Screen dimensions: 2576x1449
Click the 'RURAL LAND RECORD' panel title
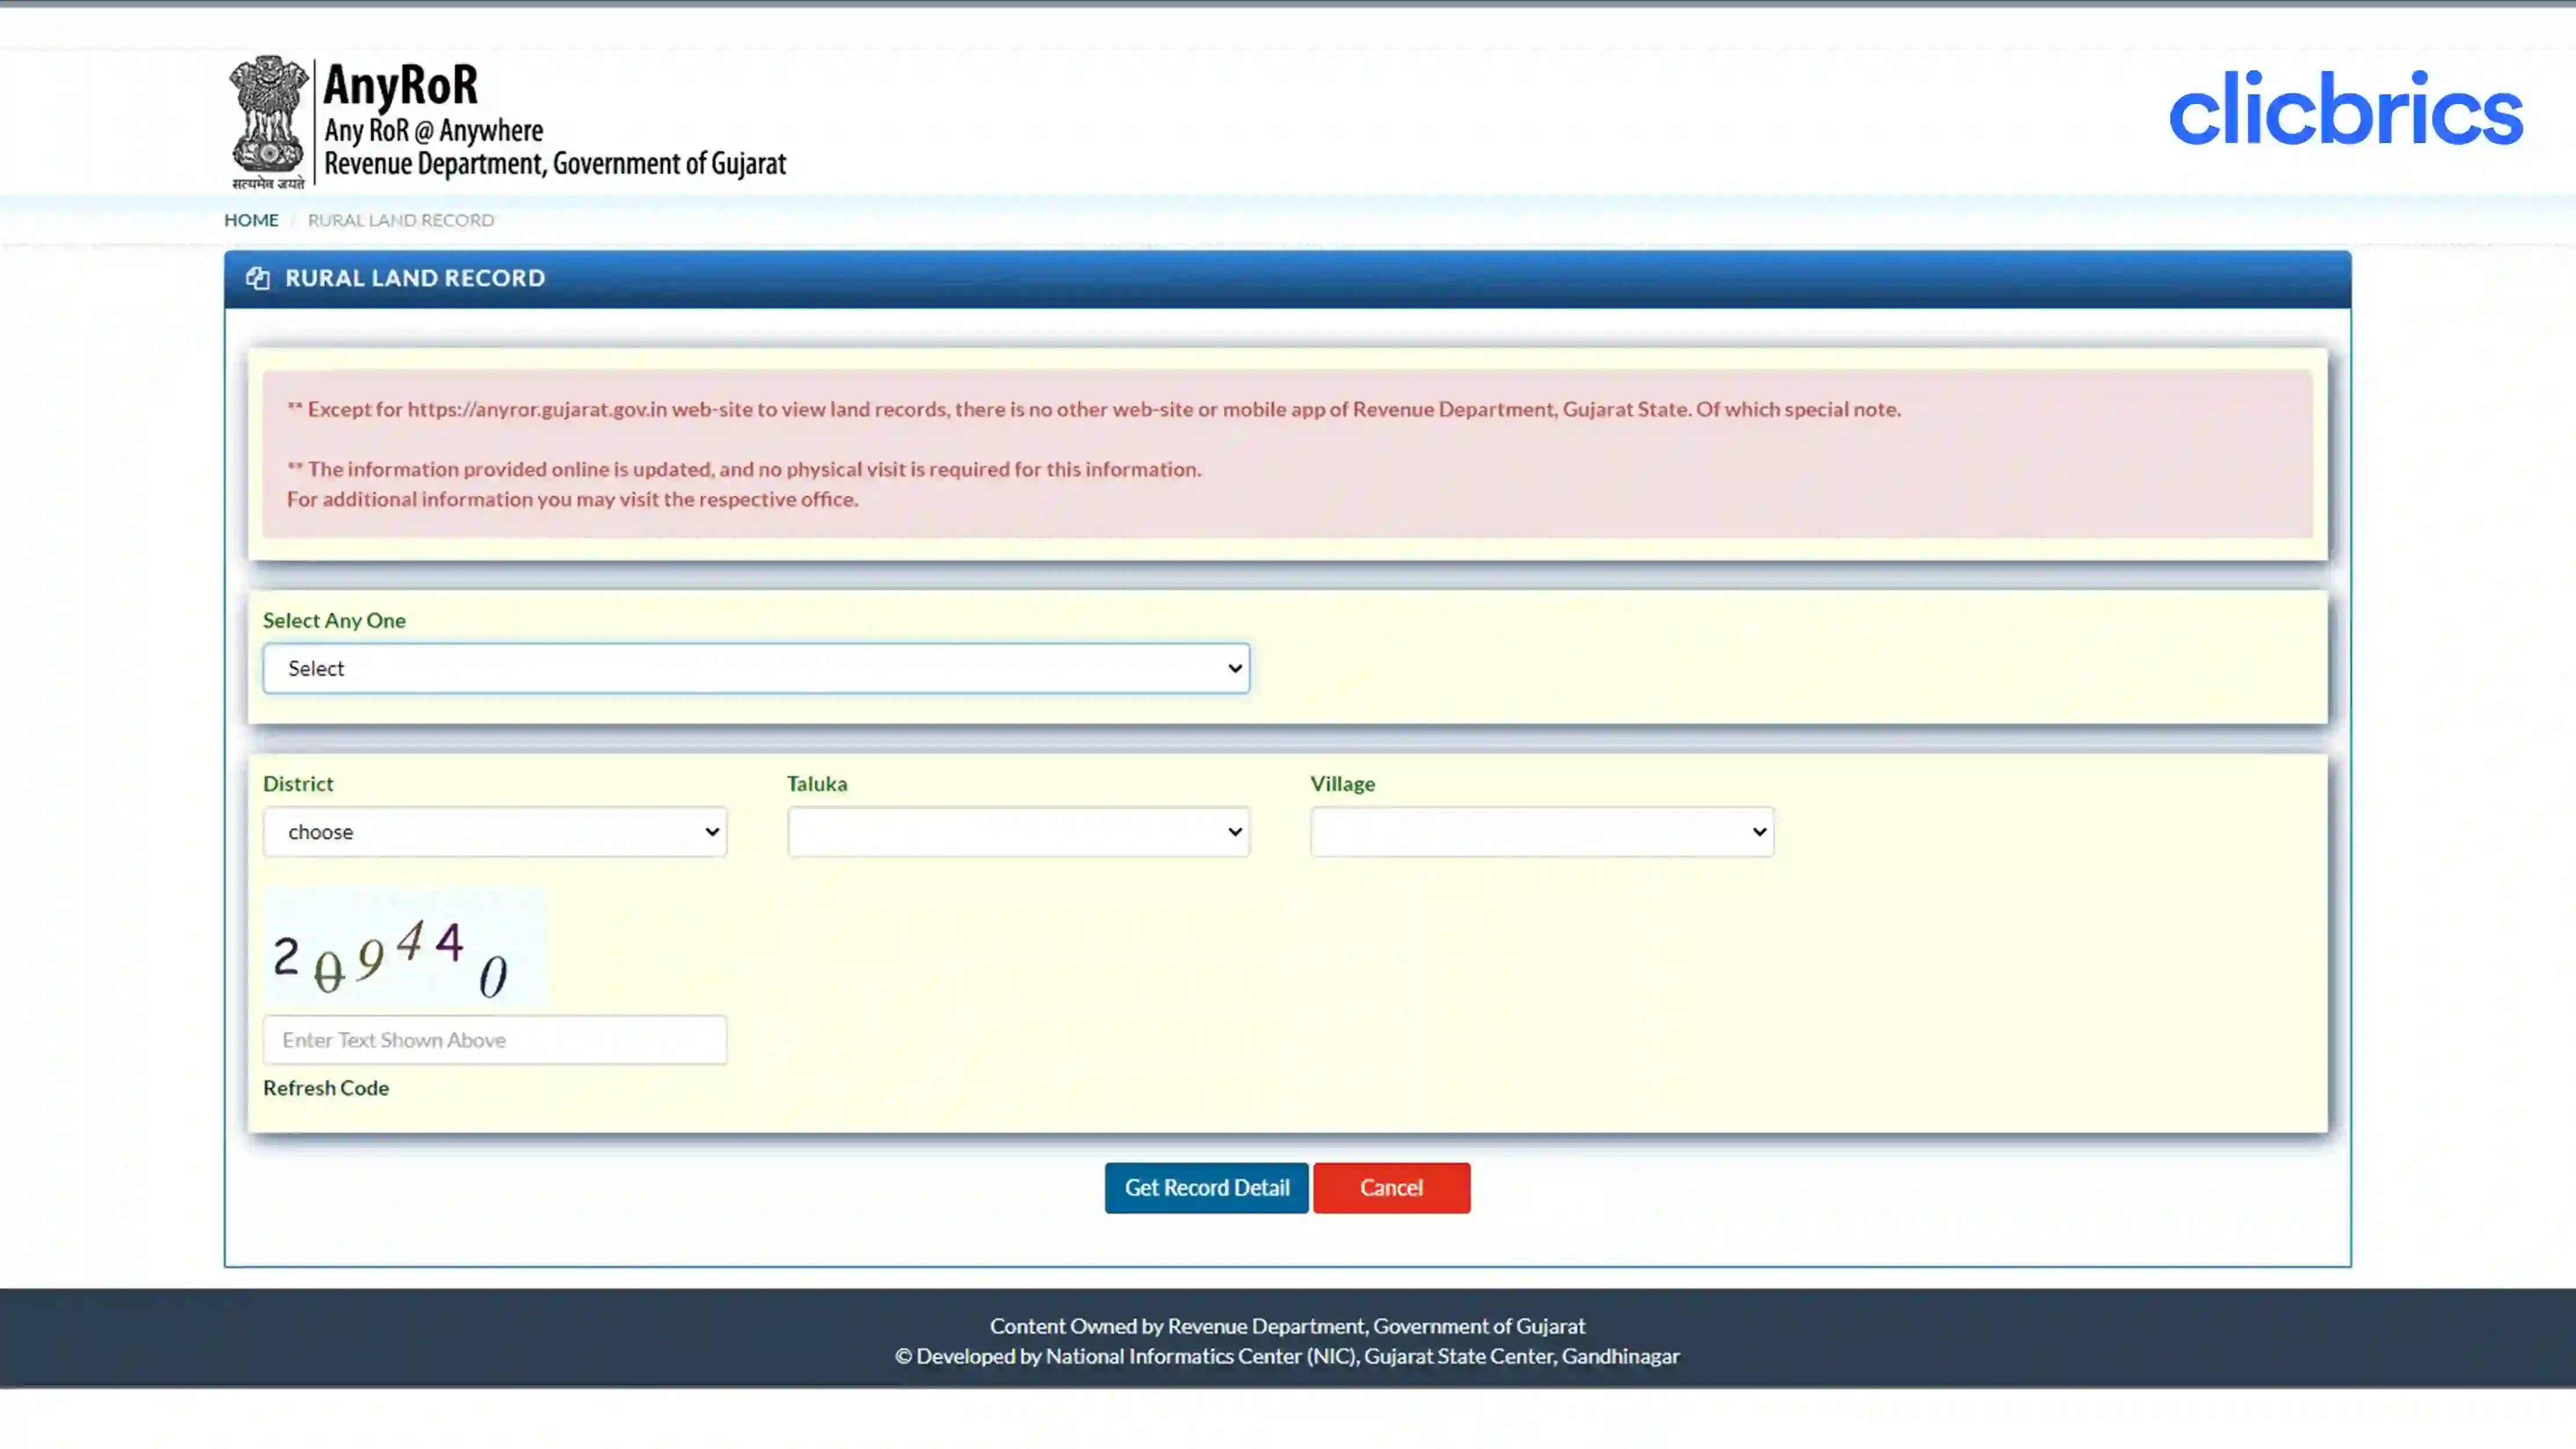415,278
